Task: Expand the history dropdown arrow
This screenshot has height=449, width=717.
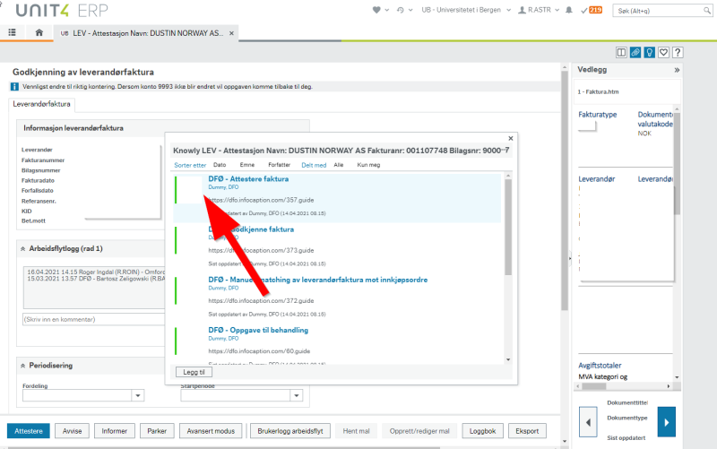Action: (410, 10)
